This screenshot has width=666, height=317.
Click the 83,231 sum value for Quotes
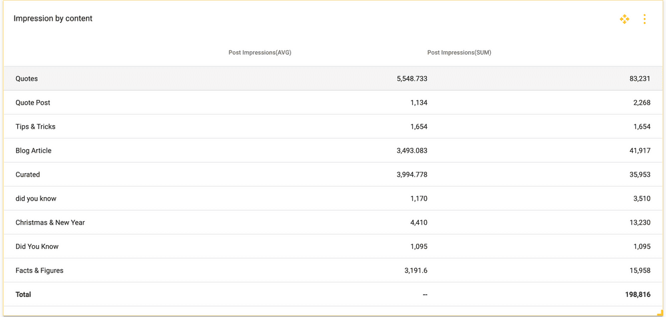(639, 79)
